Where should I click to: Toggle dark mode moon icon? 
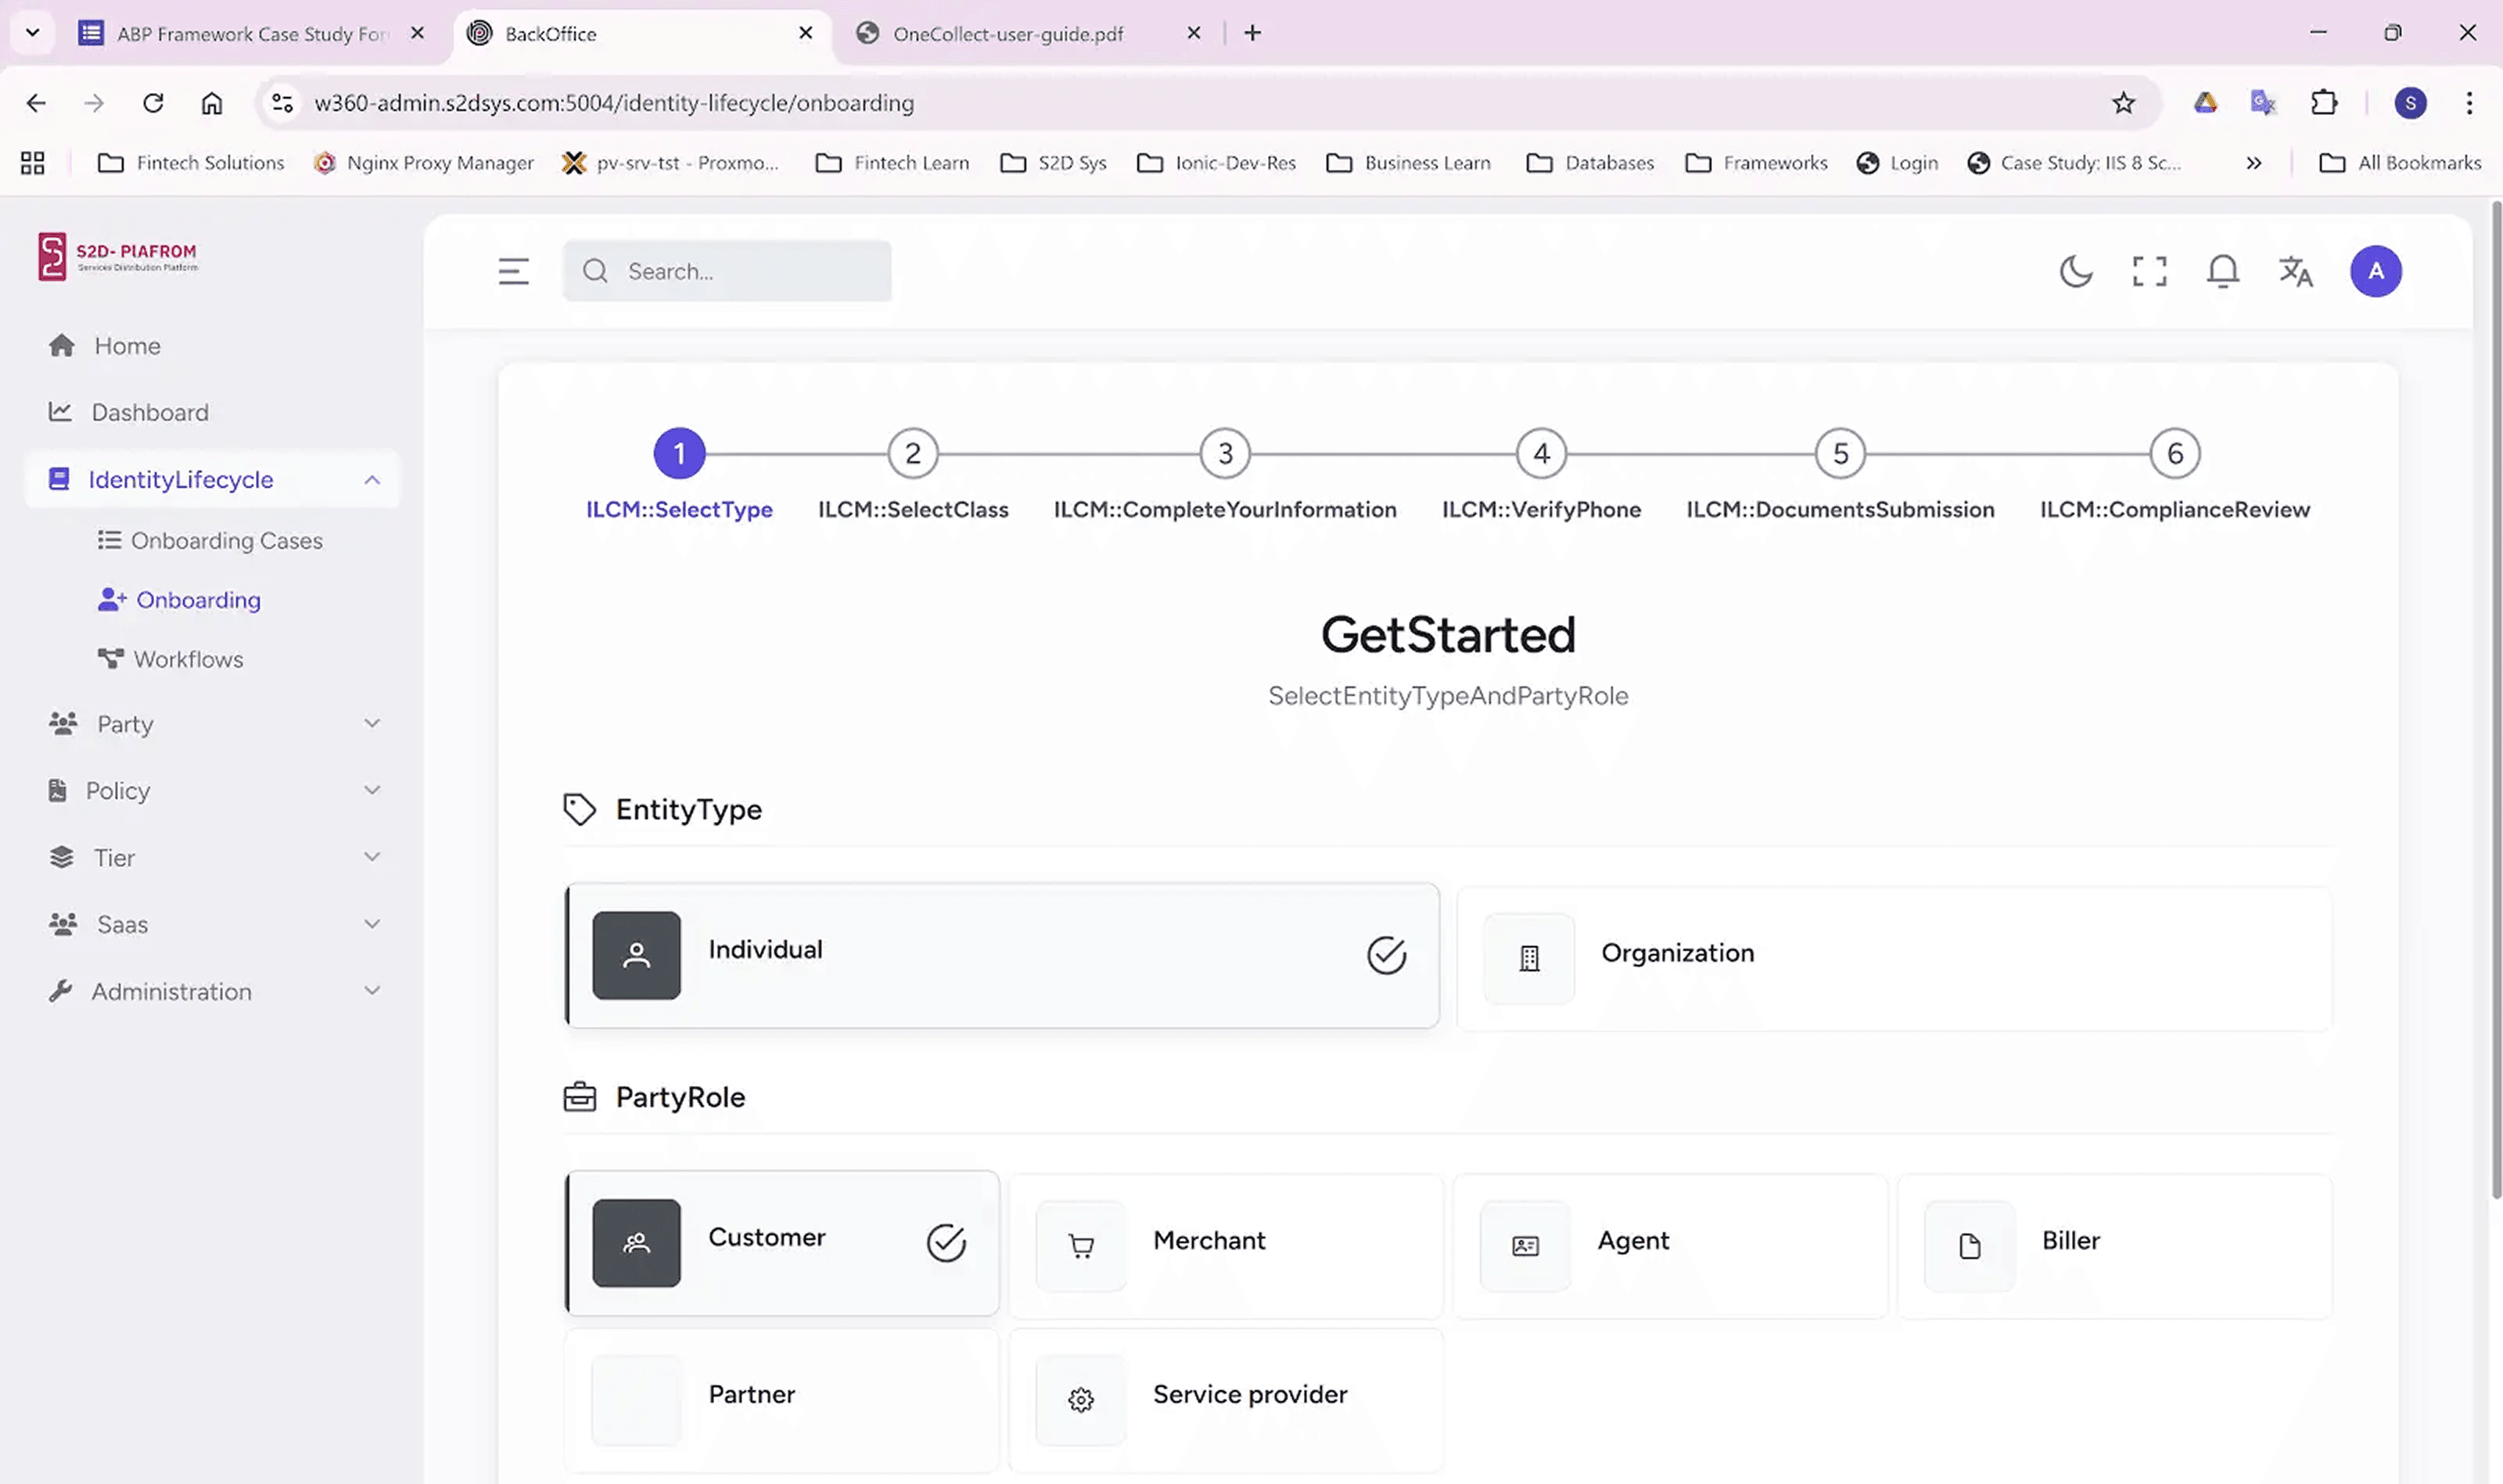[x=2076, y=271]
